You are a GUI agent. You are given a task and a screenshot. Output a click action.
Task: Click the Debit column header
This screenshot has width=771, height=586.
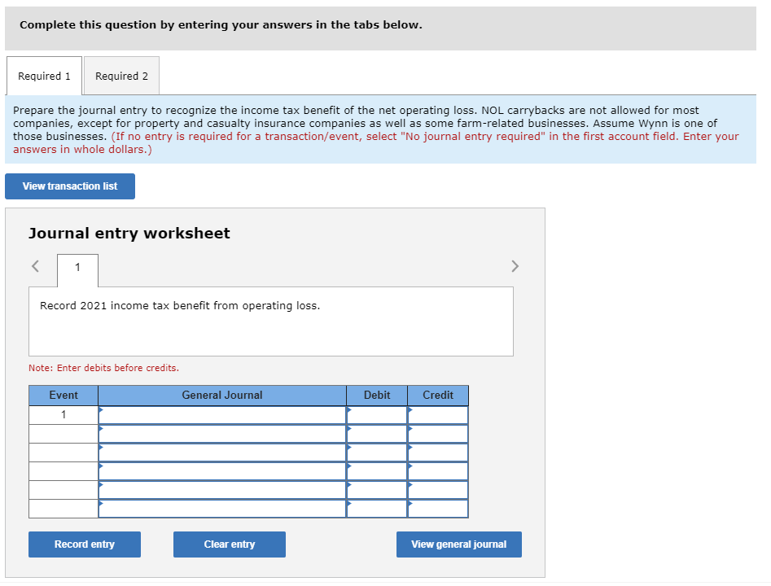point(377,396)
